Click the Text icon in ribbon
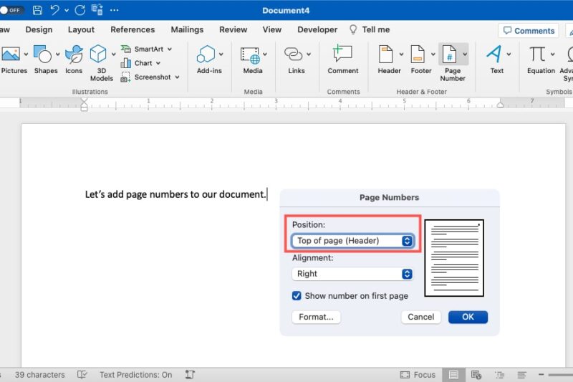573x382 pixels. 493,54
